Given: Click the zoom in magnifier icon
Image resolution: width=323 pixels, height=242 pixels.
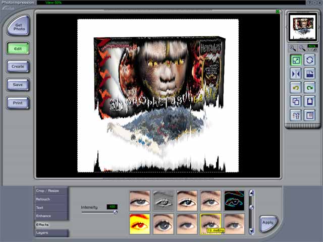Looking at the screenshot, I should click(293, 48).
